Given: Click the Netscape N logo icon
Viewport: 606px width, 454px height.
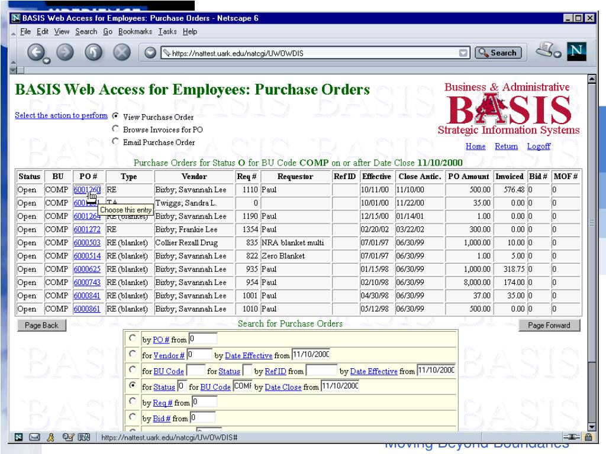Looking at the screenshot, I should click(x=576, y=51).
